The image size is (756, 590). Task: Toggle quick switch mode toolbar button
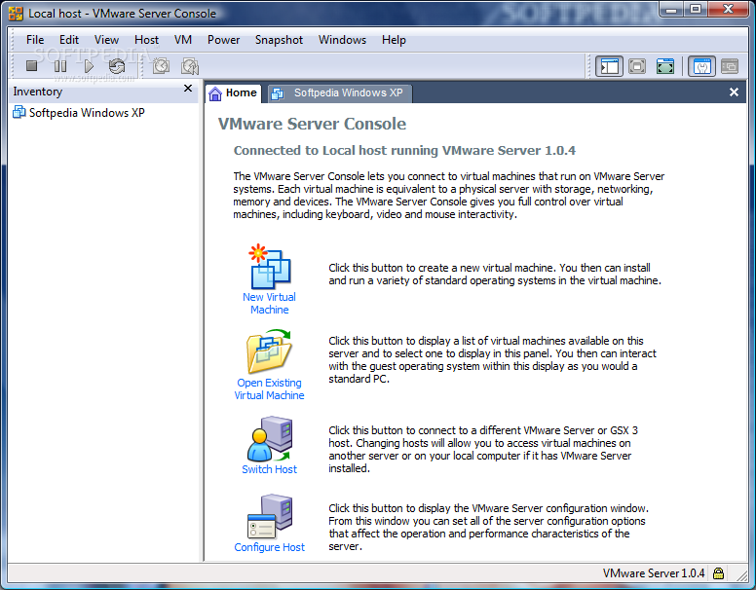[x=665, y=66]
